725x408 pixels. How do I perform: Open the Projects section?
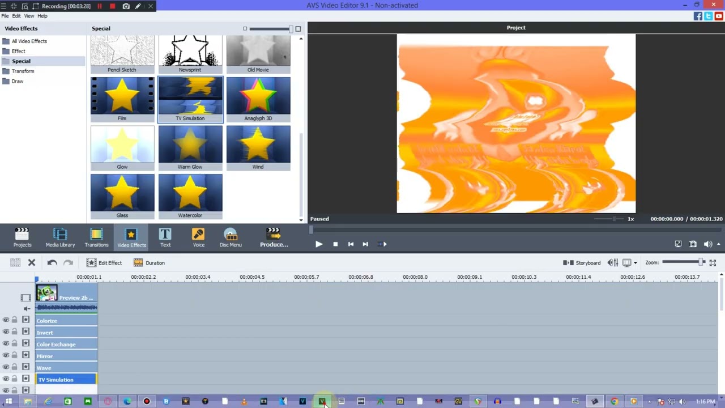[x=22, y=238]
